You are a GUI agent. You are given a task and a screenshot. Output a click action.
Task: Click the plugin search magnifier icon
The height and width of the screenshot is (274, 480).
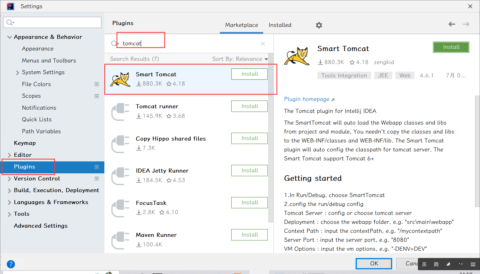click(x=115, y=43)
